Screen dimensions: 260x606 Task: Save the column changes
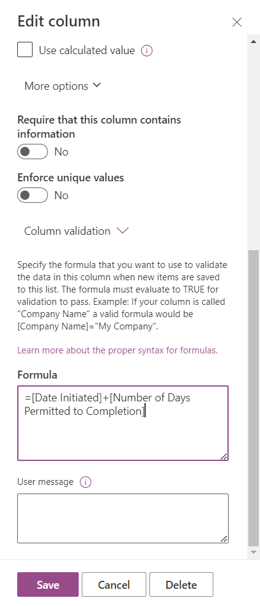(48, 584)
